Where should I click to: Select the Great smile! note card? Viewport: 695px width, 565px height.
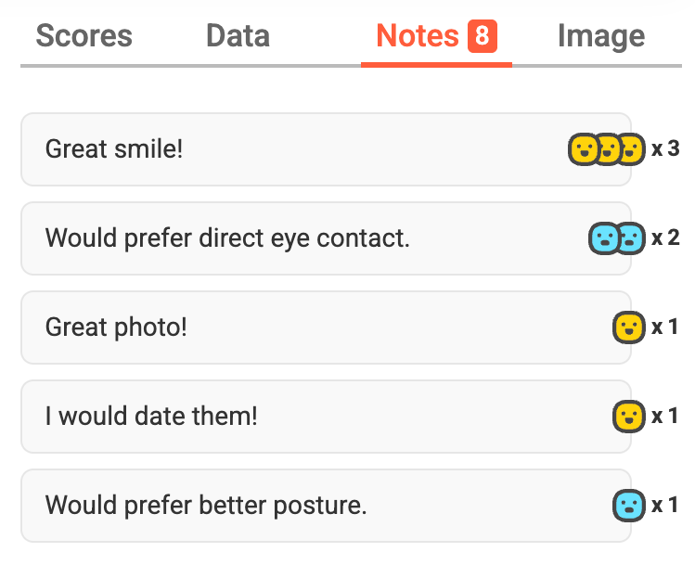coord(327,149)
